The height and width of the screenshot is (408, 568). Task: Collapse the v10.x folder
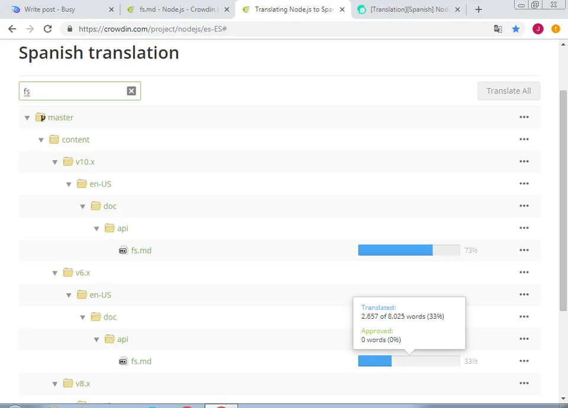click(54, 162)
